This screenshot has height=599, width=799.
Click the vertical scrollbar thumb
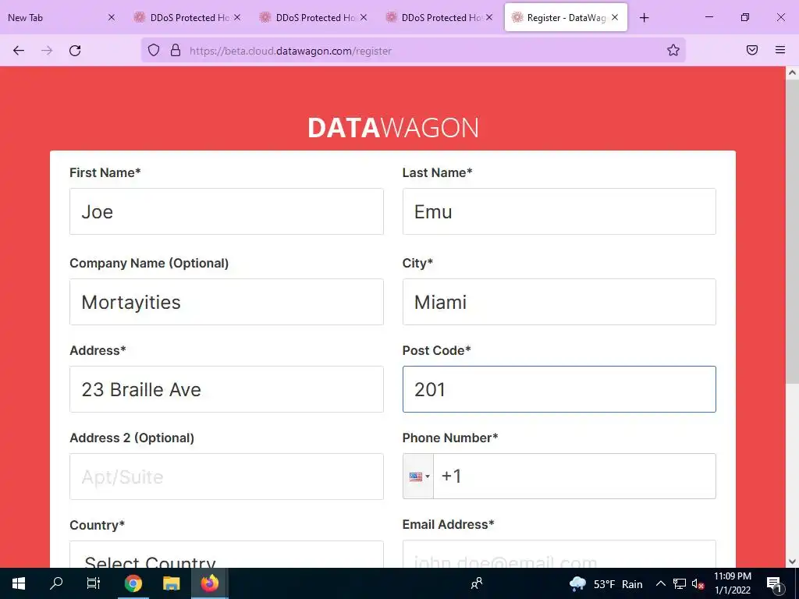pyautogui.click(x=792, y=232)
